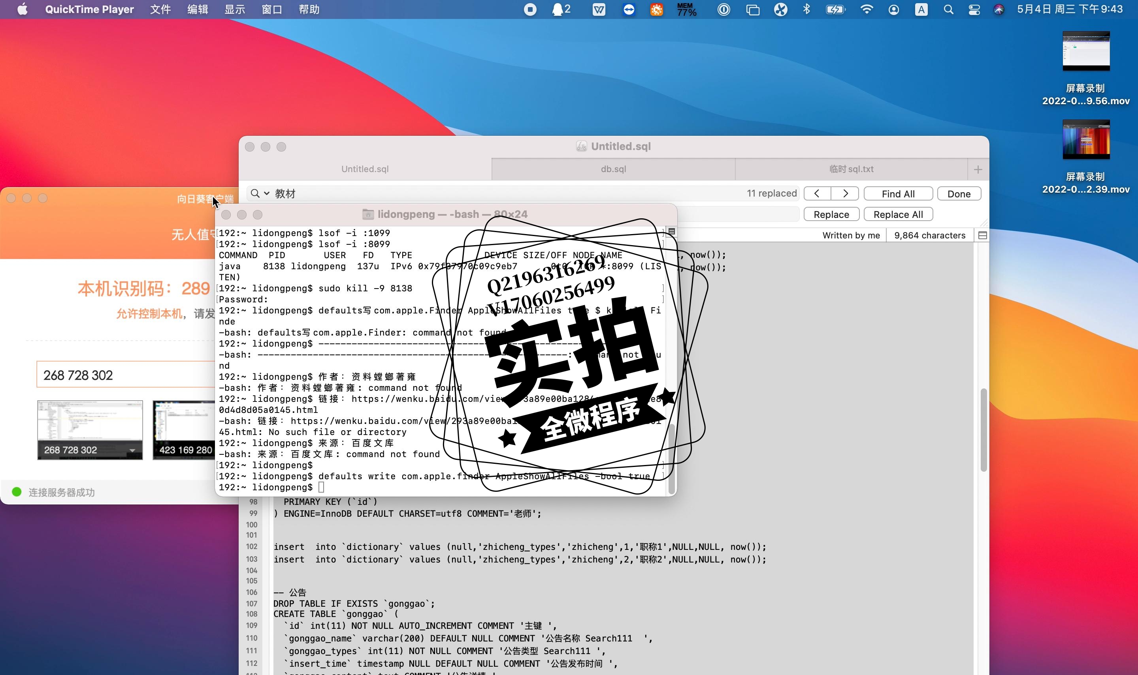Viewport: 1138px width, 675px height.
Task: Open the 显示 menu
Action: coord(234,9)
